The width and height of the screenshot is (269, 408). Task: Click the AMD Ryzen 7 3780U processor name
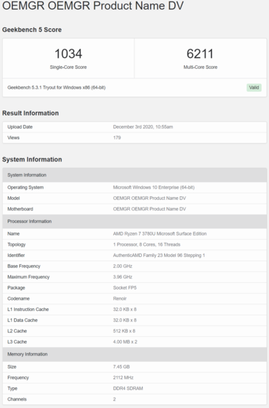coord(160,234)
